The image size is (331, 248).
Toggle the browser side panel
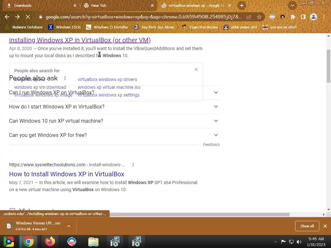[x=303, y=17]
